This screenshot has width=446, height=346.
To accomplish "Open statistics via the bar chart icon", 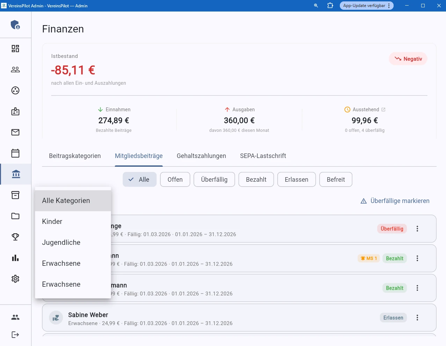I will point(15,258).
